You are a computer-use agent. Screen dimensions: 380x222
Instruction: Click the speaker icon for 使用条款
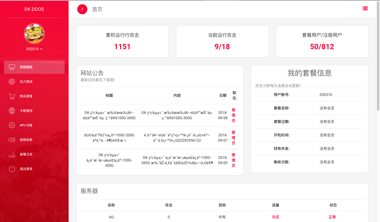coord(12,140)
